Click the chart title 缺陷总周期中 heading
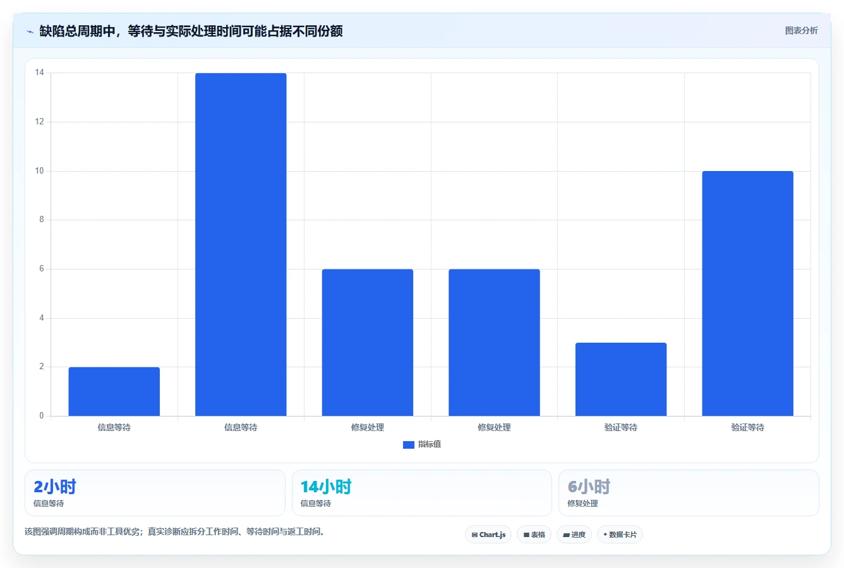Screen dimensions: 844x568 coord(191,32)
